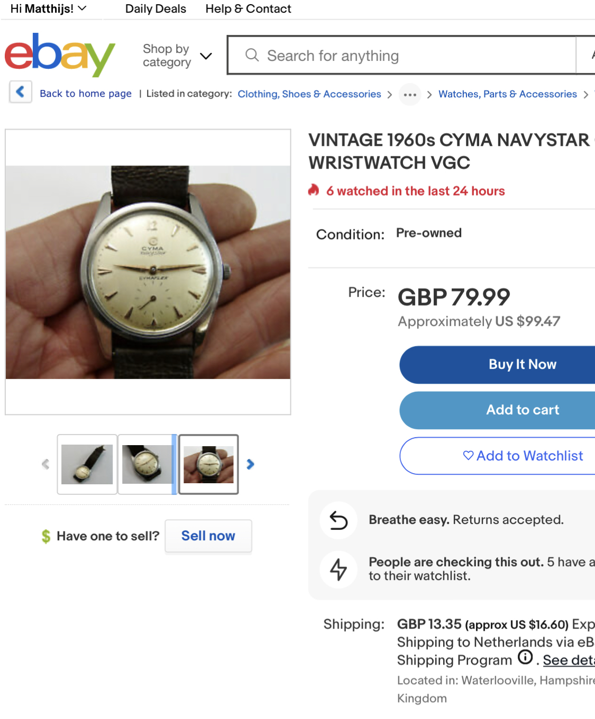The width and height of the screenshot is (595, 719).
Task: Add item to Watchlist
Action: point(522,456)
